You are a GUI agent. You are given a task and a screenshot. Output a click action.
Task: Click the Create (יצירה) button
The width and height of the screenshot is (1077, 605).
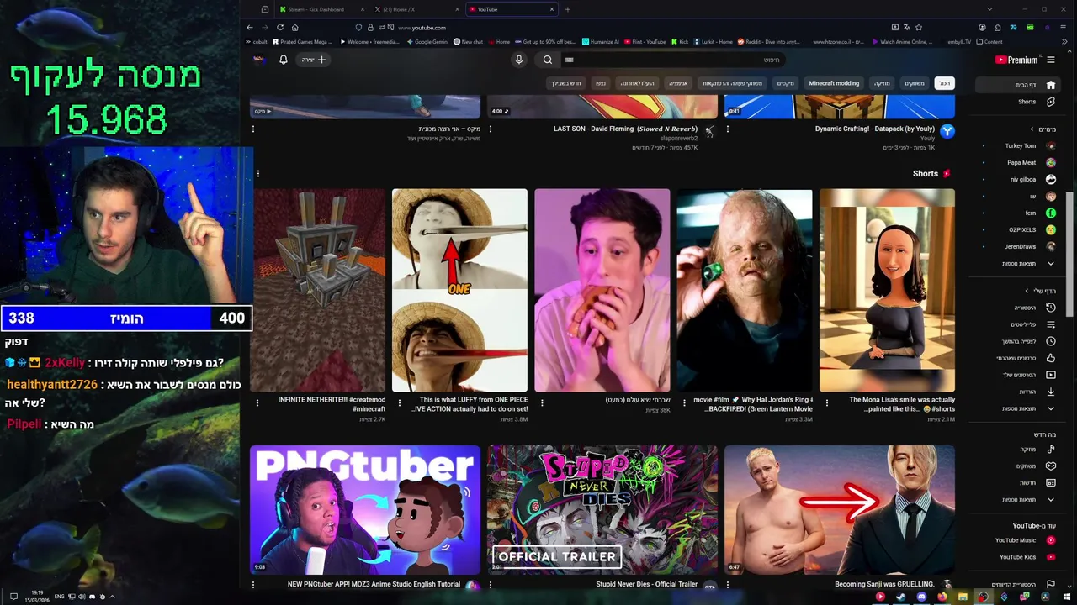click(313, 60)
